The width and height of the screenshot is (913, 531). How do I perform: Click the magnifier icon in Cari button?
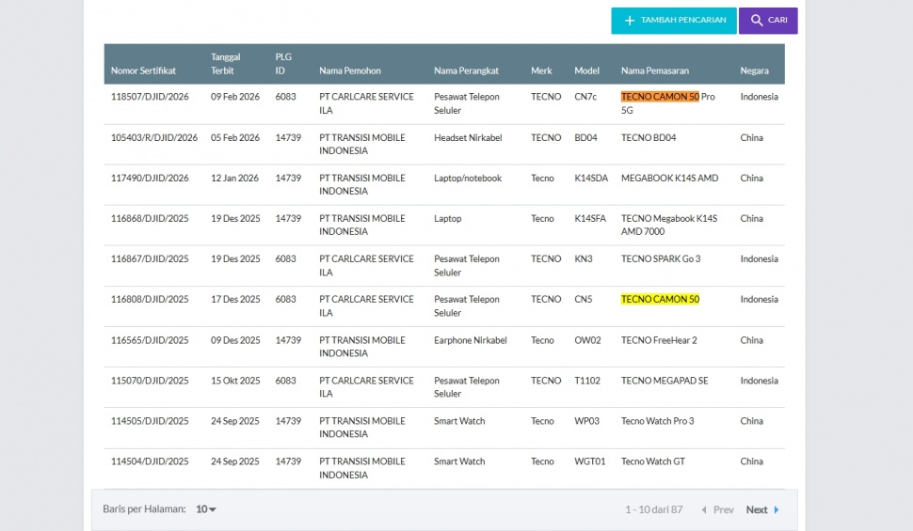[x=757, y=21]
